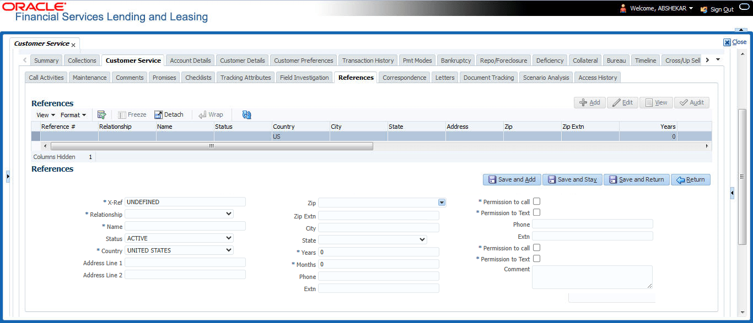Image resolution: width=753 pixels, height=323 pixels.
Task: Click in the Zip Extn input field
Action: click(x=379, y=216)
